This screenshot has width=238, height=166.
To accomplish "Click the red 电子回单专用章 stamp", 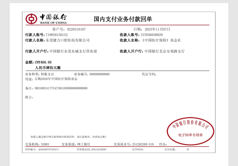I will (x=190, y=131).
